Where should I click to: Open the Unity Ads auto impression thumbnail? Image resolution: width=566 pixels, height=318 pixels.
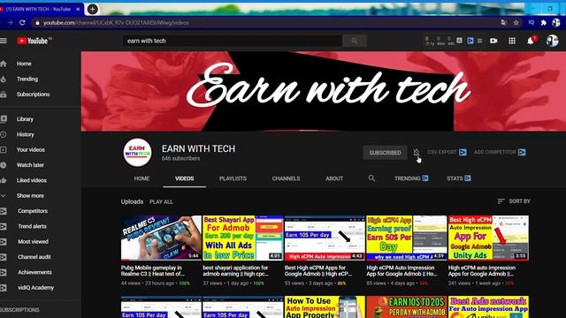coord(488,238)
